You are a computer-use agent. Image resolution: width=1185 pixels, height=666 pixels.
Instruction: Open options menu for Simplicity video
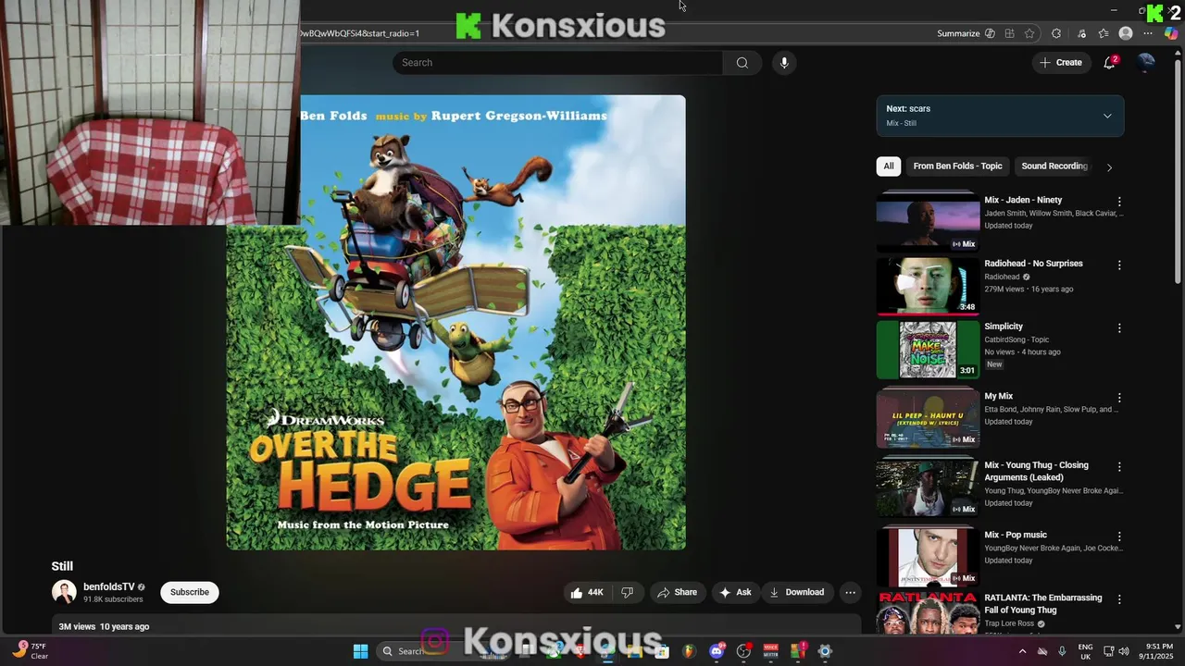point(1119,327)
